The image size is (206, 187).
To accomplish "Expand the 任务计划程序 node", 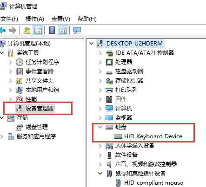I will click(11, 62).
